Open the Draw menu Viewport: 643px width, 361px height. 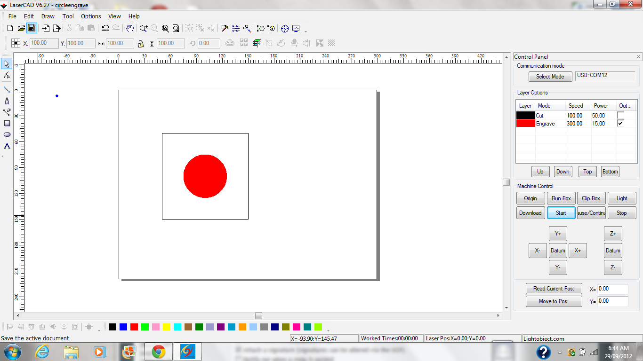48,16
